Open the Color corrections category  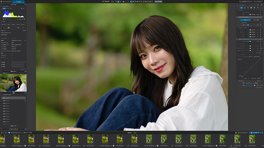(x=245, y=8)
